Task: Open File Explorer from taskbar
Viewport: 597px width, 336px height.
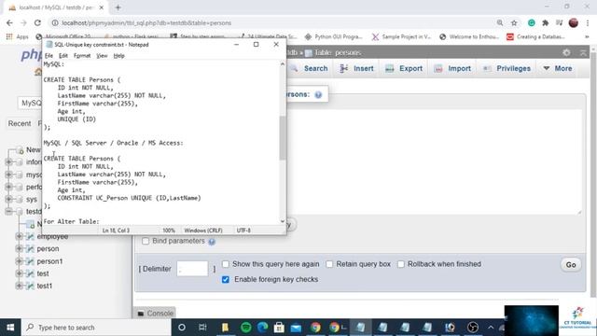Action: [x=225, y=328]
